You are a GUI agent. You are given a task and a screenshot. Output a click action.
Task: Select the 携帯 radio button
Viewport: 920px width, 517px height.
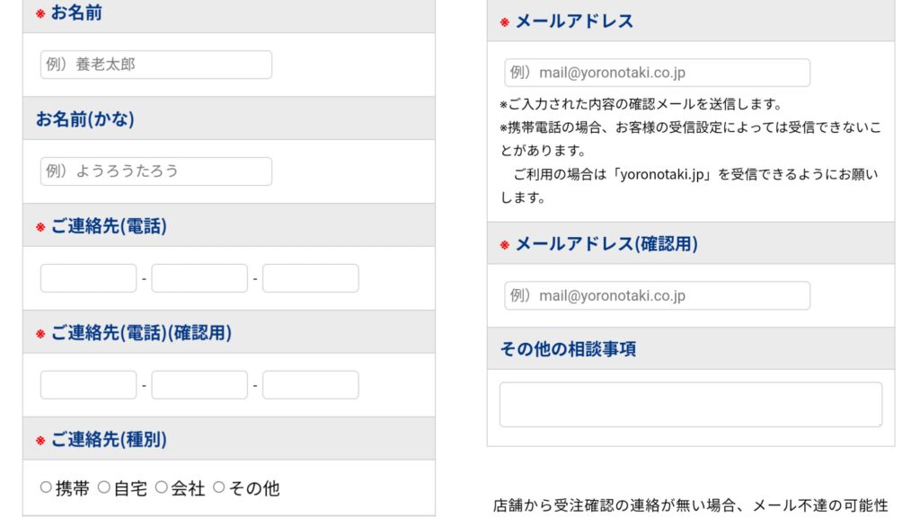[x=46, y=487]
